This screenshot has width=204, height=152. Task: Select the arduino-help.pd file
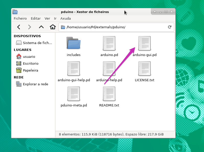point(109,68)
